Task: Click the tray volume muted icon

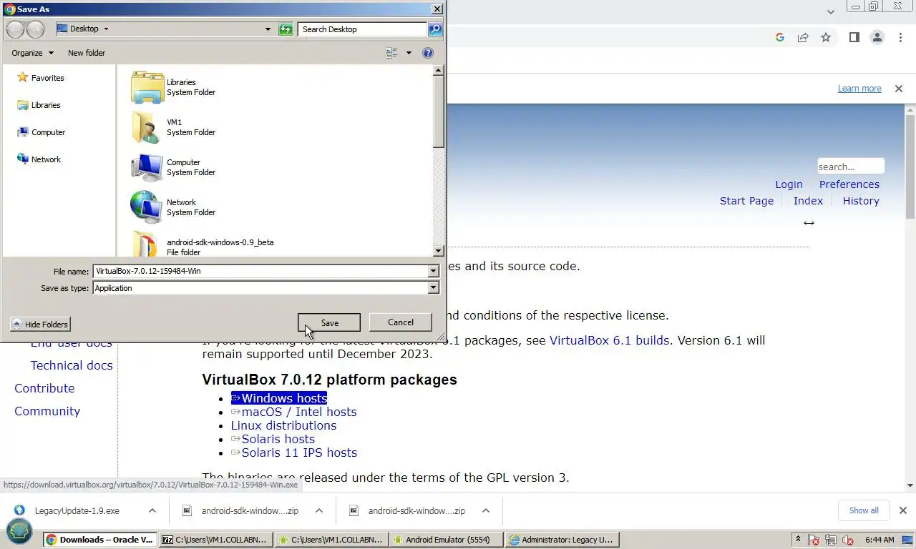Action: [848, 540]
